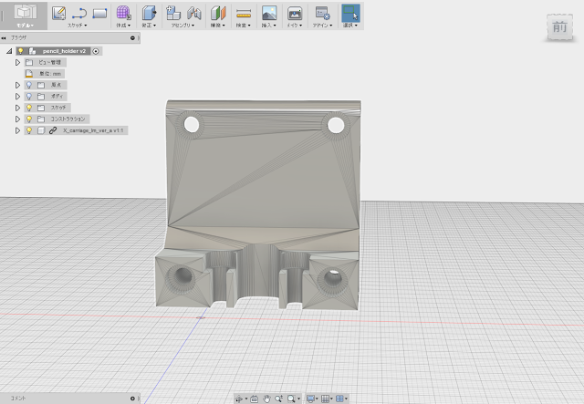Click the Viewports layout icon
The image size is (584, 404).
pos(339,399)
